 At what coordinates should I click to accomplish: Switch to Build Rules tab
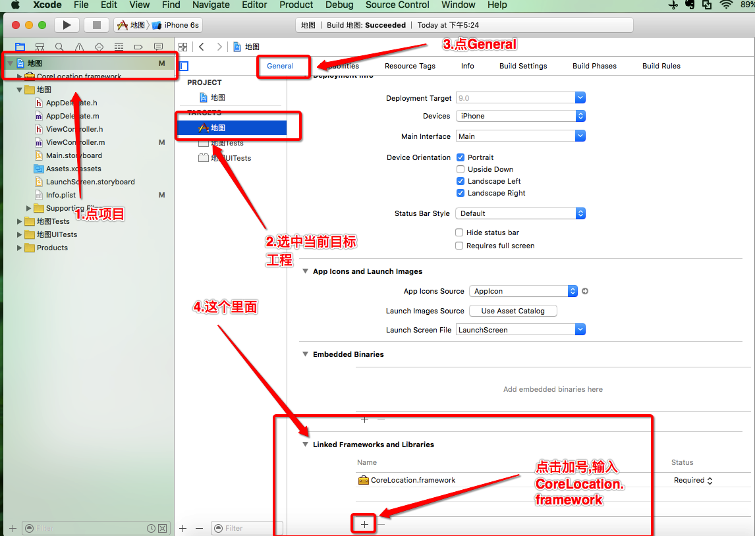tap(661, 66)
